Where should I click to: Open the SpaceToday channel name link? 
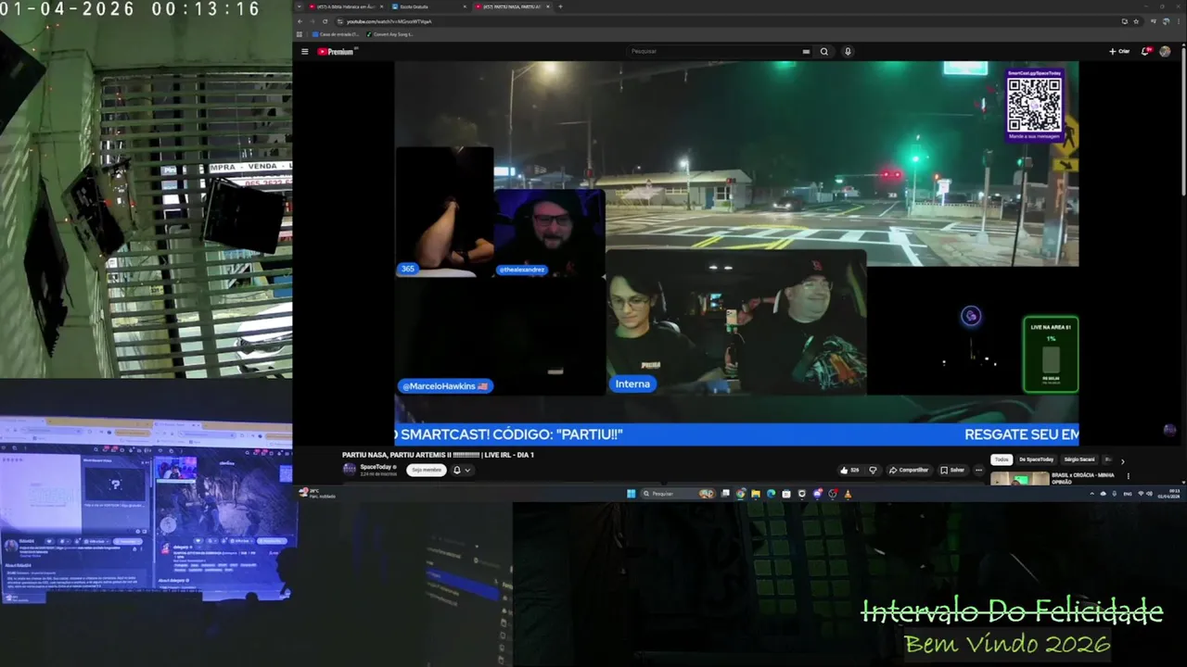(x=376, y=467)
